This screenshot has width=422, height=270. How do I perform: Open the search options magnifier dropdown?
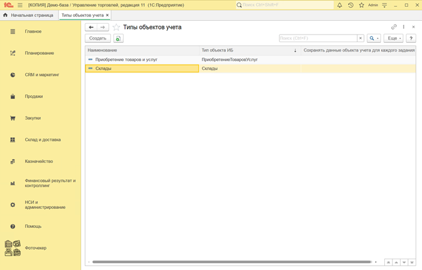[374, 38]
